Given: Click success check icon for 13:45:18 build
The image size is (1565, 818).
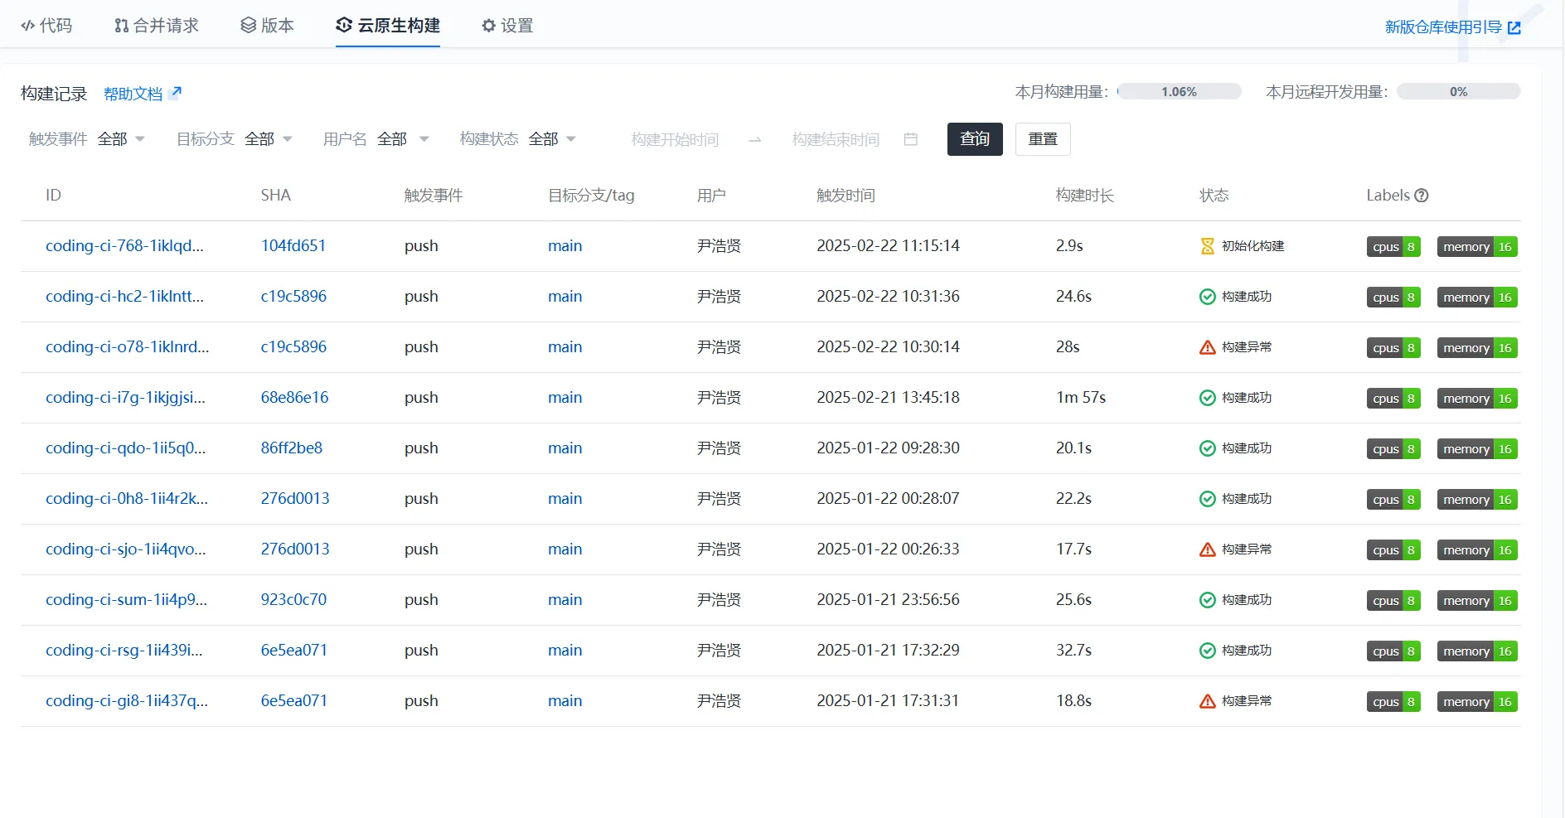Looking at the screenshot, I should pyautogui.click(x=1208, y=398).
